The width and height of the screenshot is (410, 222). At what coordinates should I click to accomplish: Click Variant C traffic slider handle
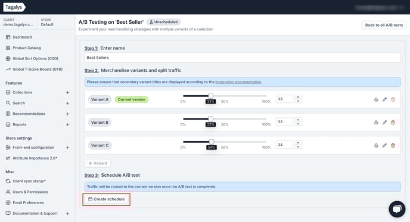[x=212, y=142]
